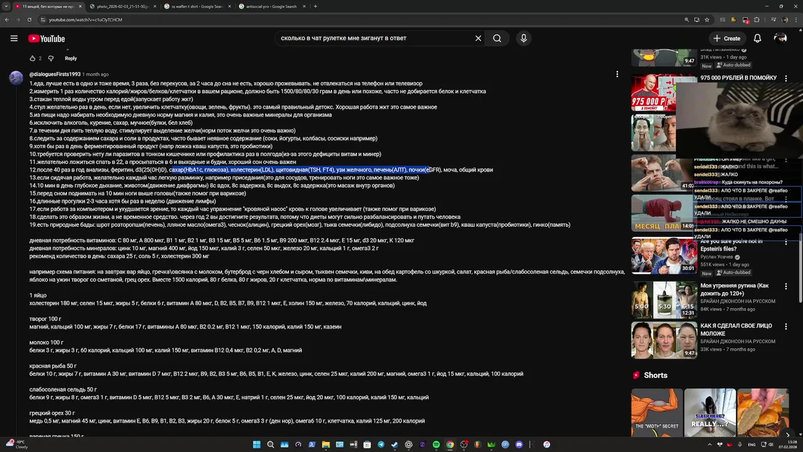Open File Explorer from the taskbar

click(326, 444)
